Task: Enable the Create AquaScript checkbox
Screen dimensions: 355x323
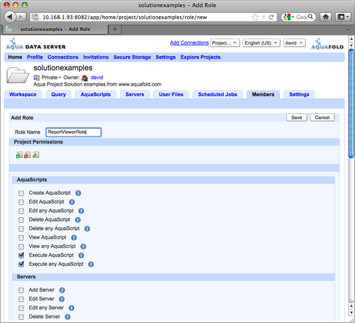Action: coord(21,193)
